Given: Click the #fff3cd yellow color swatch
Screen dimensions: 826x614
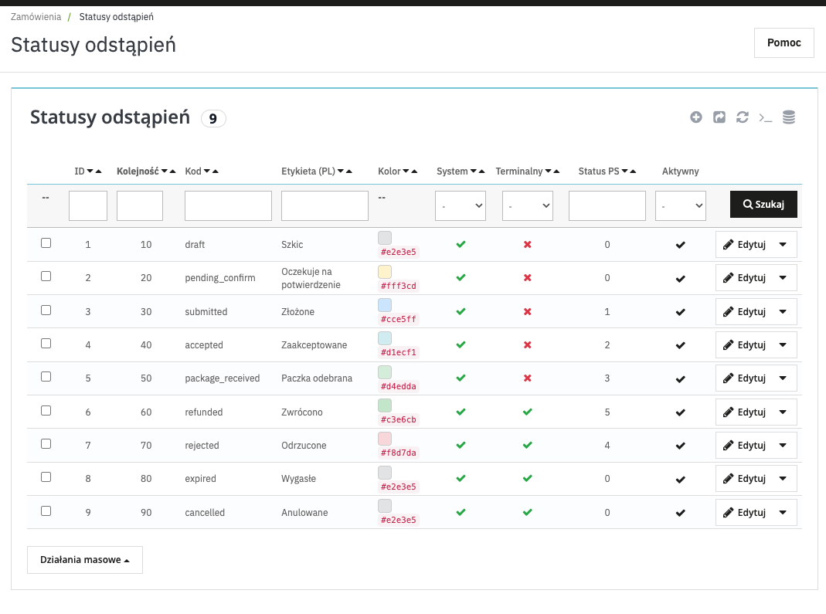Looking at the screenshot, I should click(x=385, y=272).
